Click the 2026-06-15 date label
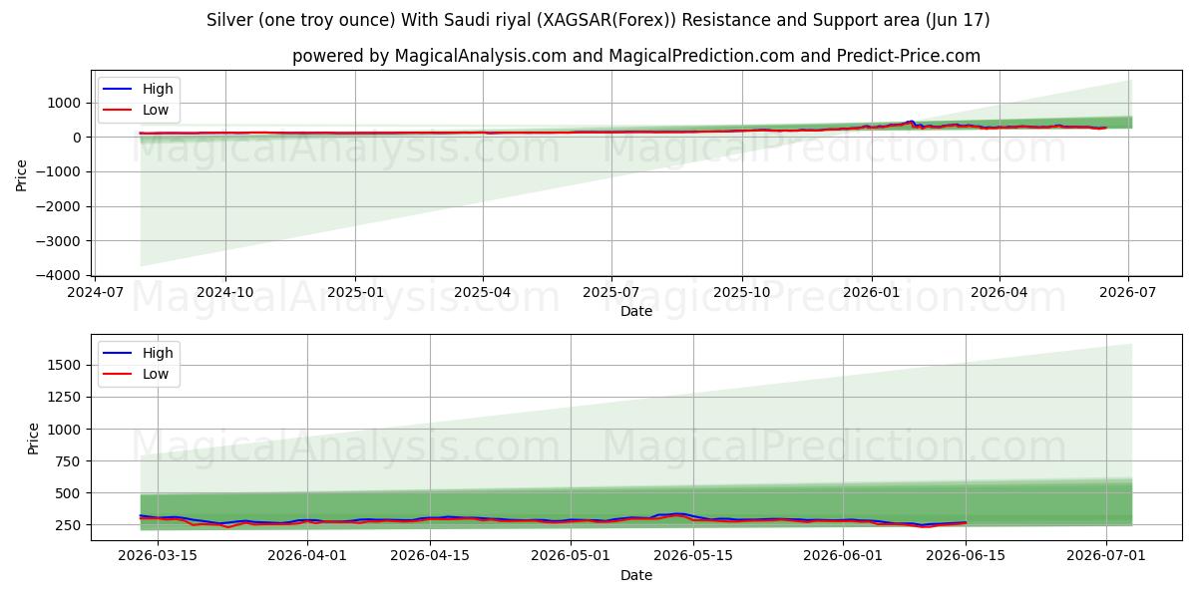Viewport: 1197px width, 598px height. coord(967,557)
